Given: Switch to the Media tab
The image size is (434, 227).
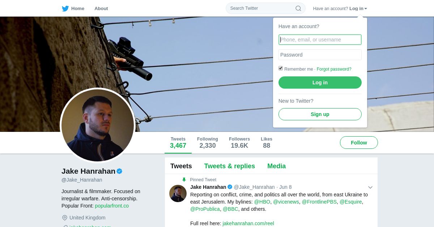Looking at the screenshot, I should (276, 166).
